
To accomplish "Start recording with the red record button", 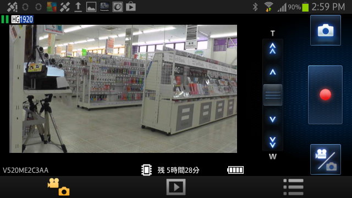I will [325, 95].
